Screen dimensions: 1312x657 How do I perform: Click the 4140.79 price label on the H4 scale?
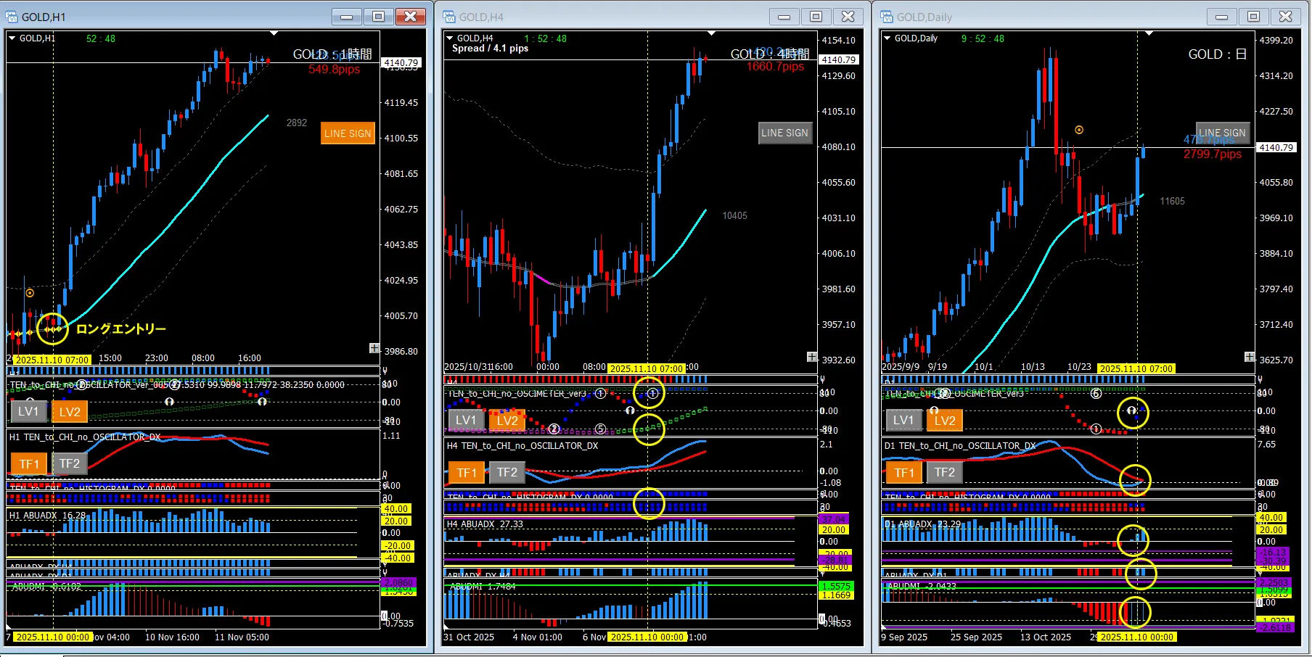839,60
